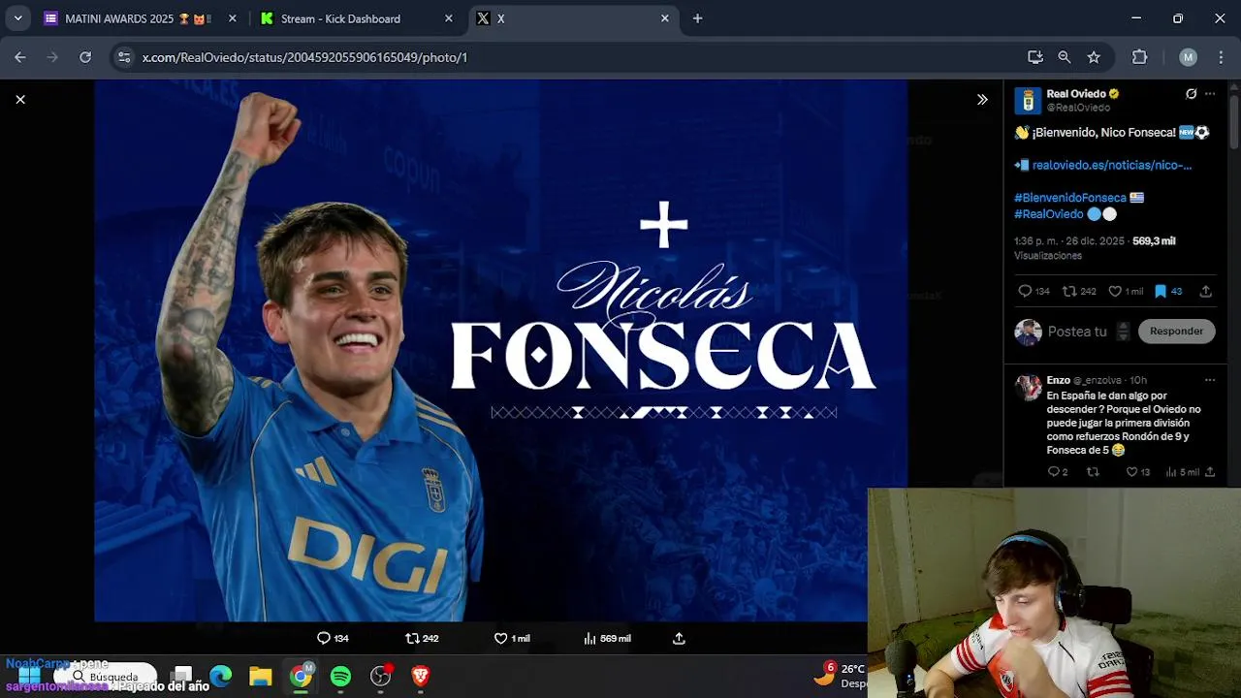Screen dimensions: 1241x698
Task: Open OBS Studio from taskbar
Action: 381,676
